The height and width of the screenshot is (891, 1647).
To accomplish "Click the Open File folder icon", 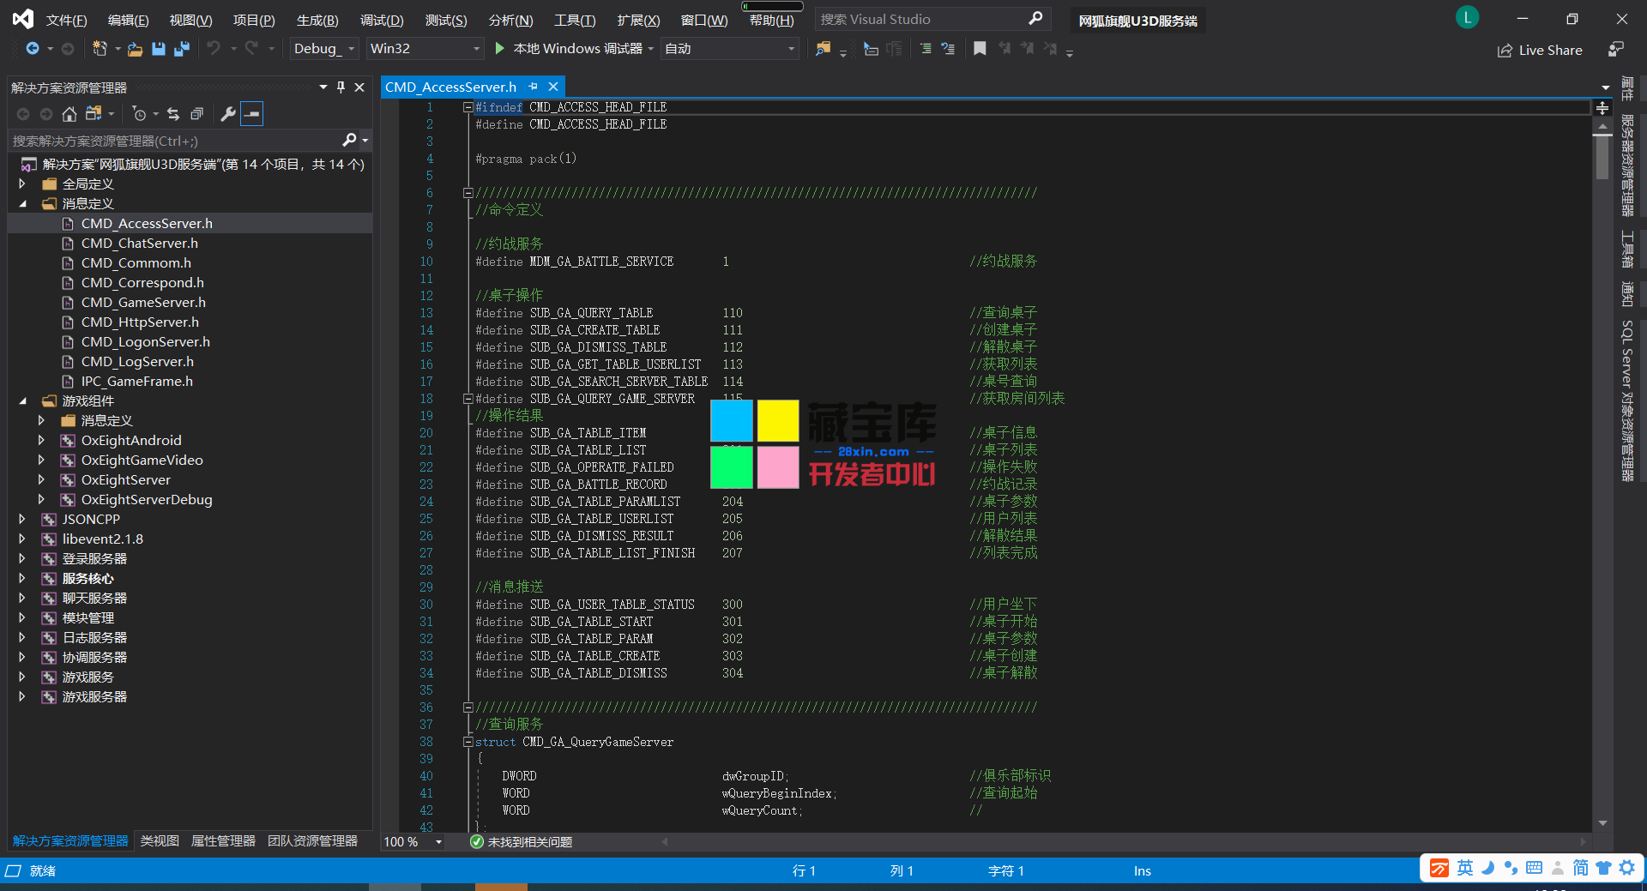I will tap(135, 49).
